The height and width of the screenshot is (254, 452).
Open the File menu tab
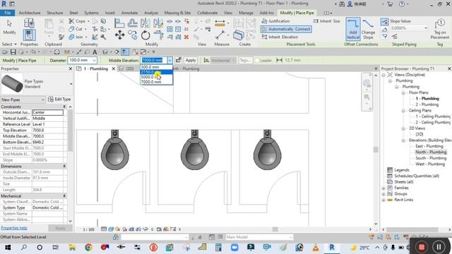8,13
